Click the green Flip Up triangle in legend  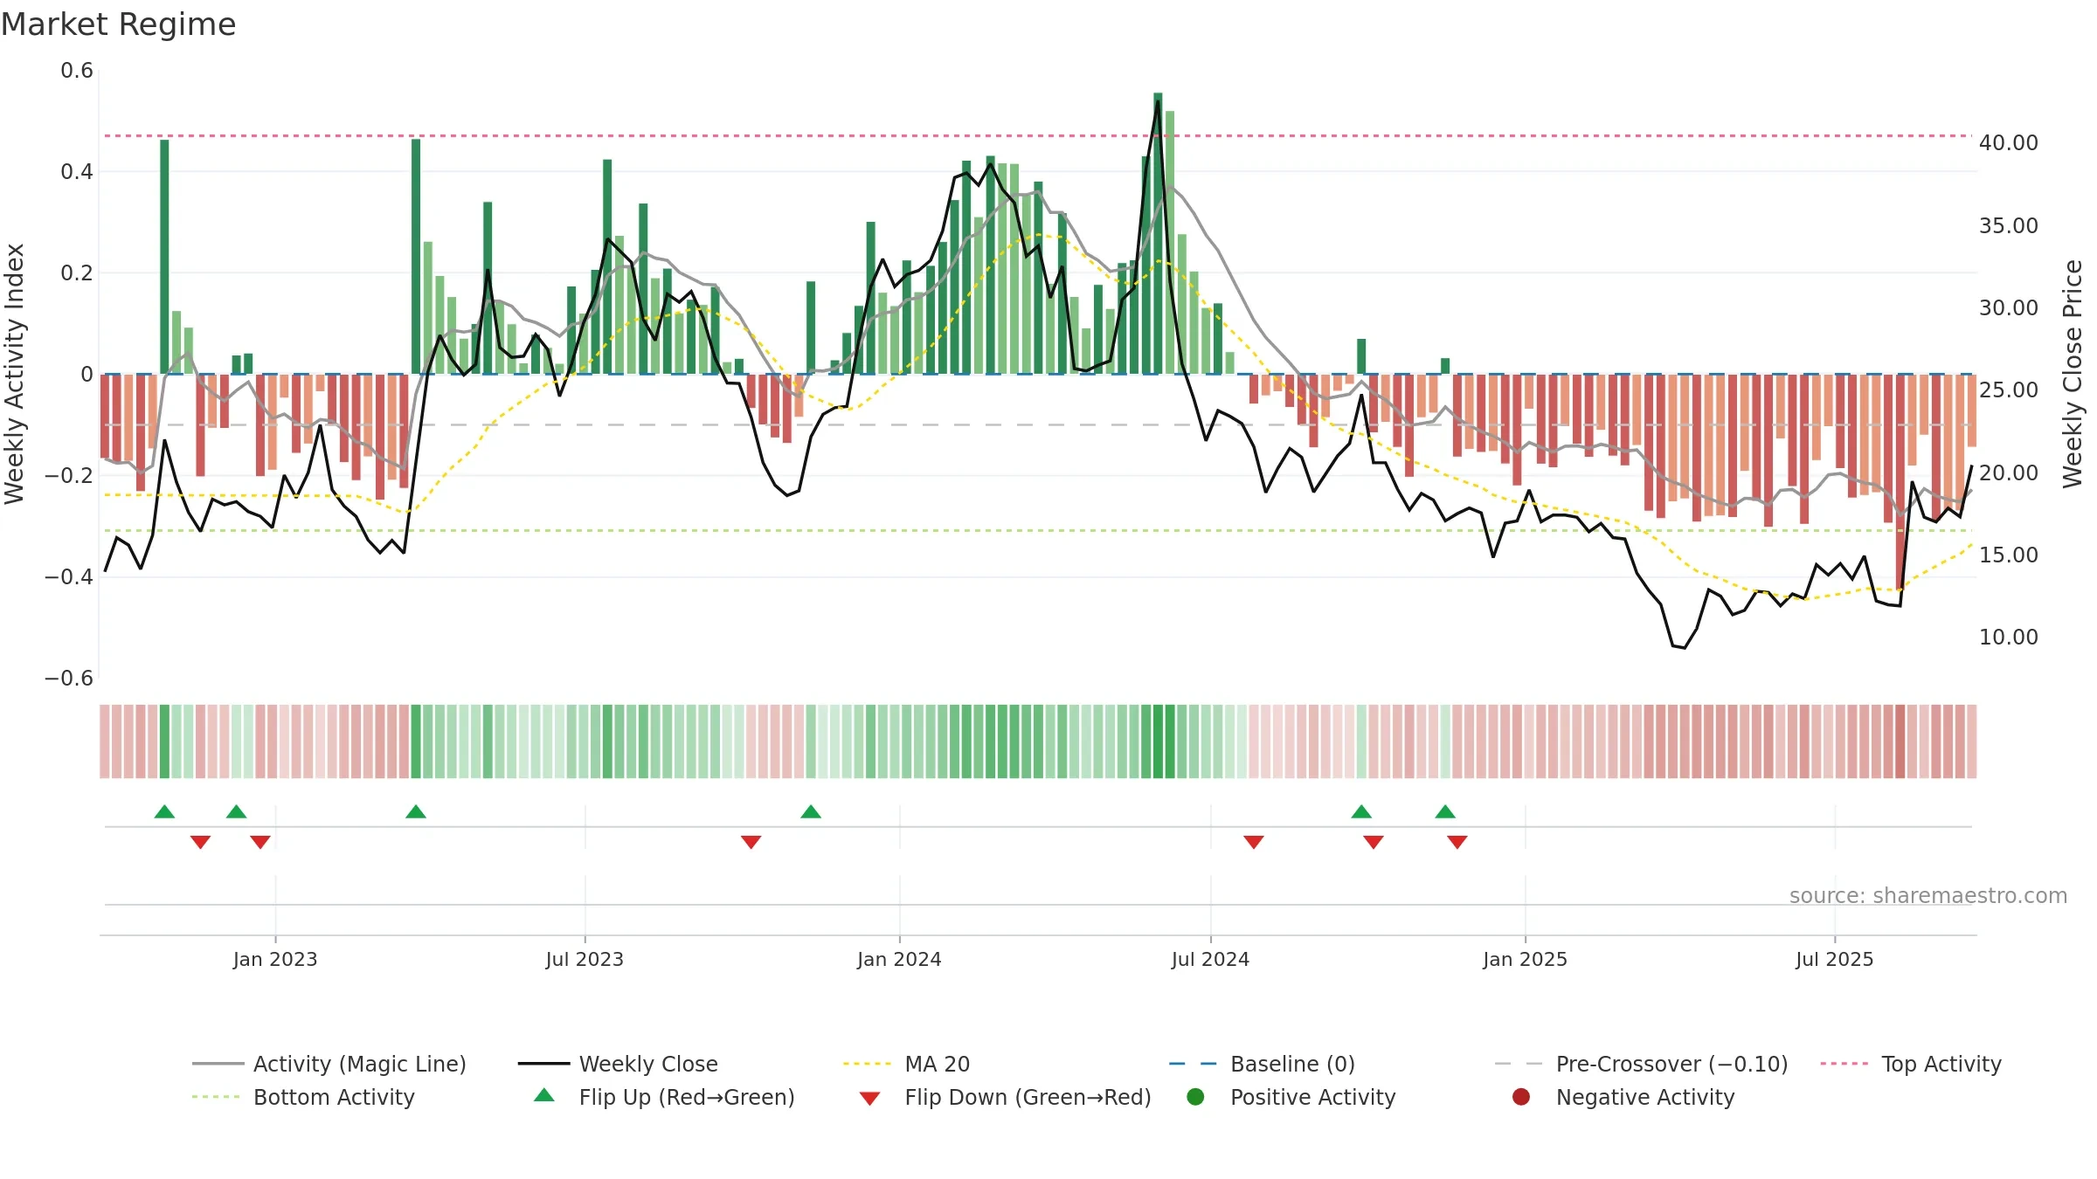544,1095
